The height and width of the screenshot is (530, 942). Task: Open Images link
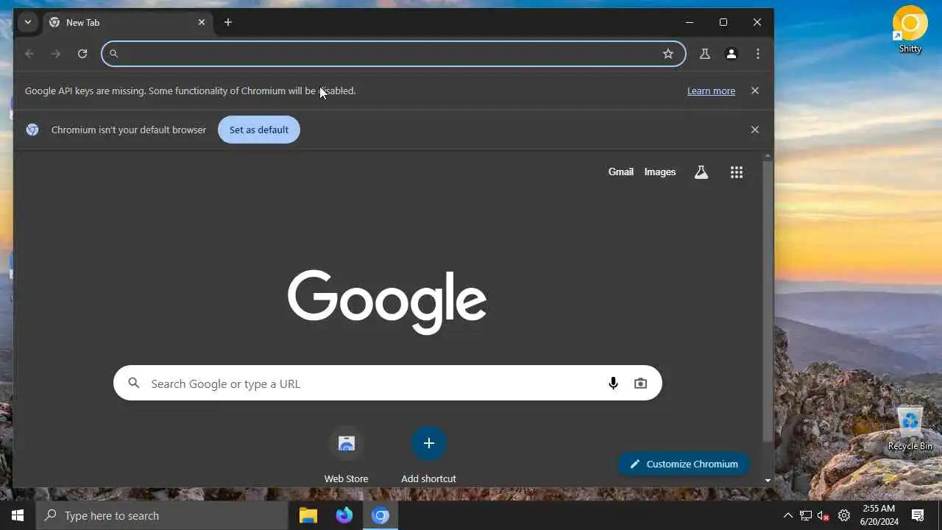pos(660,172)
